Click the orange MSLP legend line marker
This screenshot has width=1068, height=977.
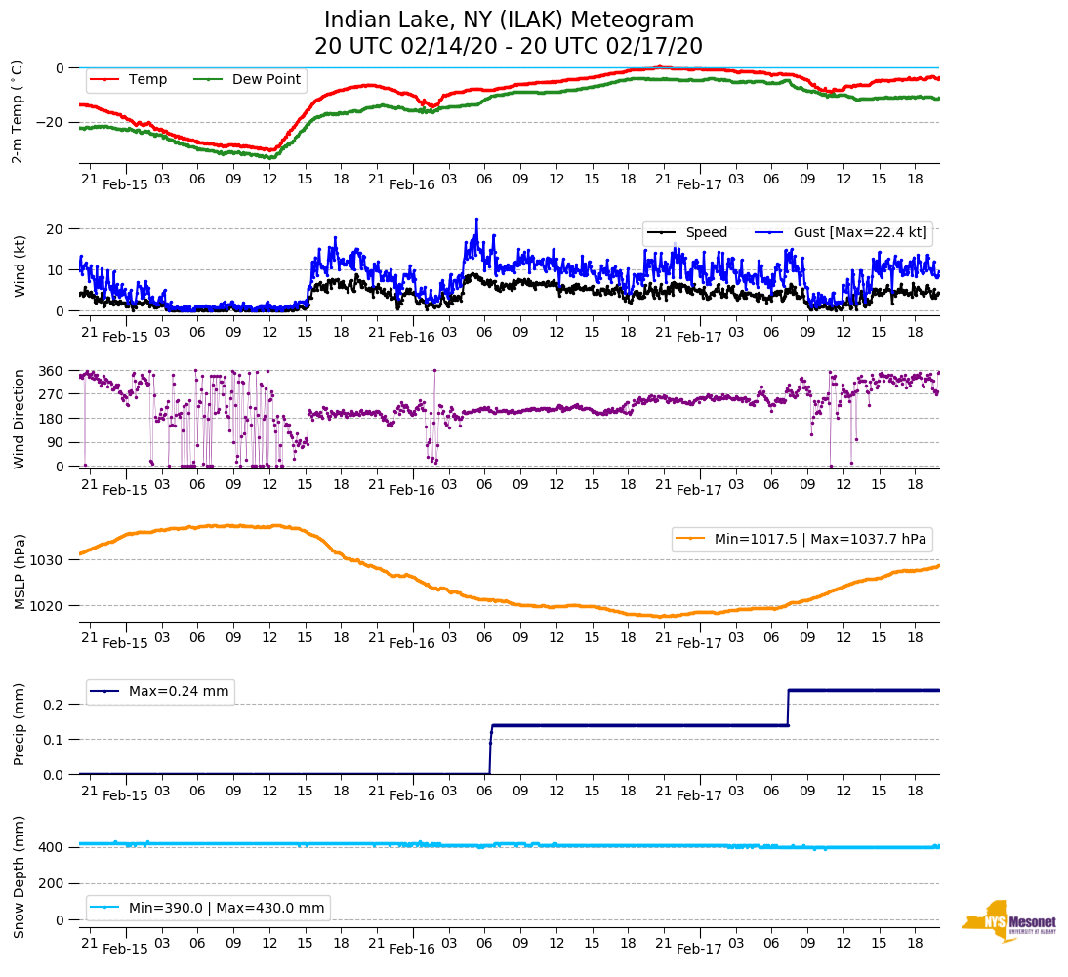tap(691, 539)
